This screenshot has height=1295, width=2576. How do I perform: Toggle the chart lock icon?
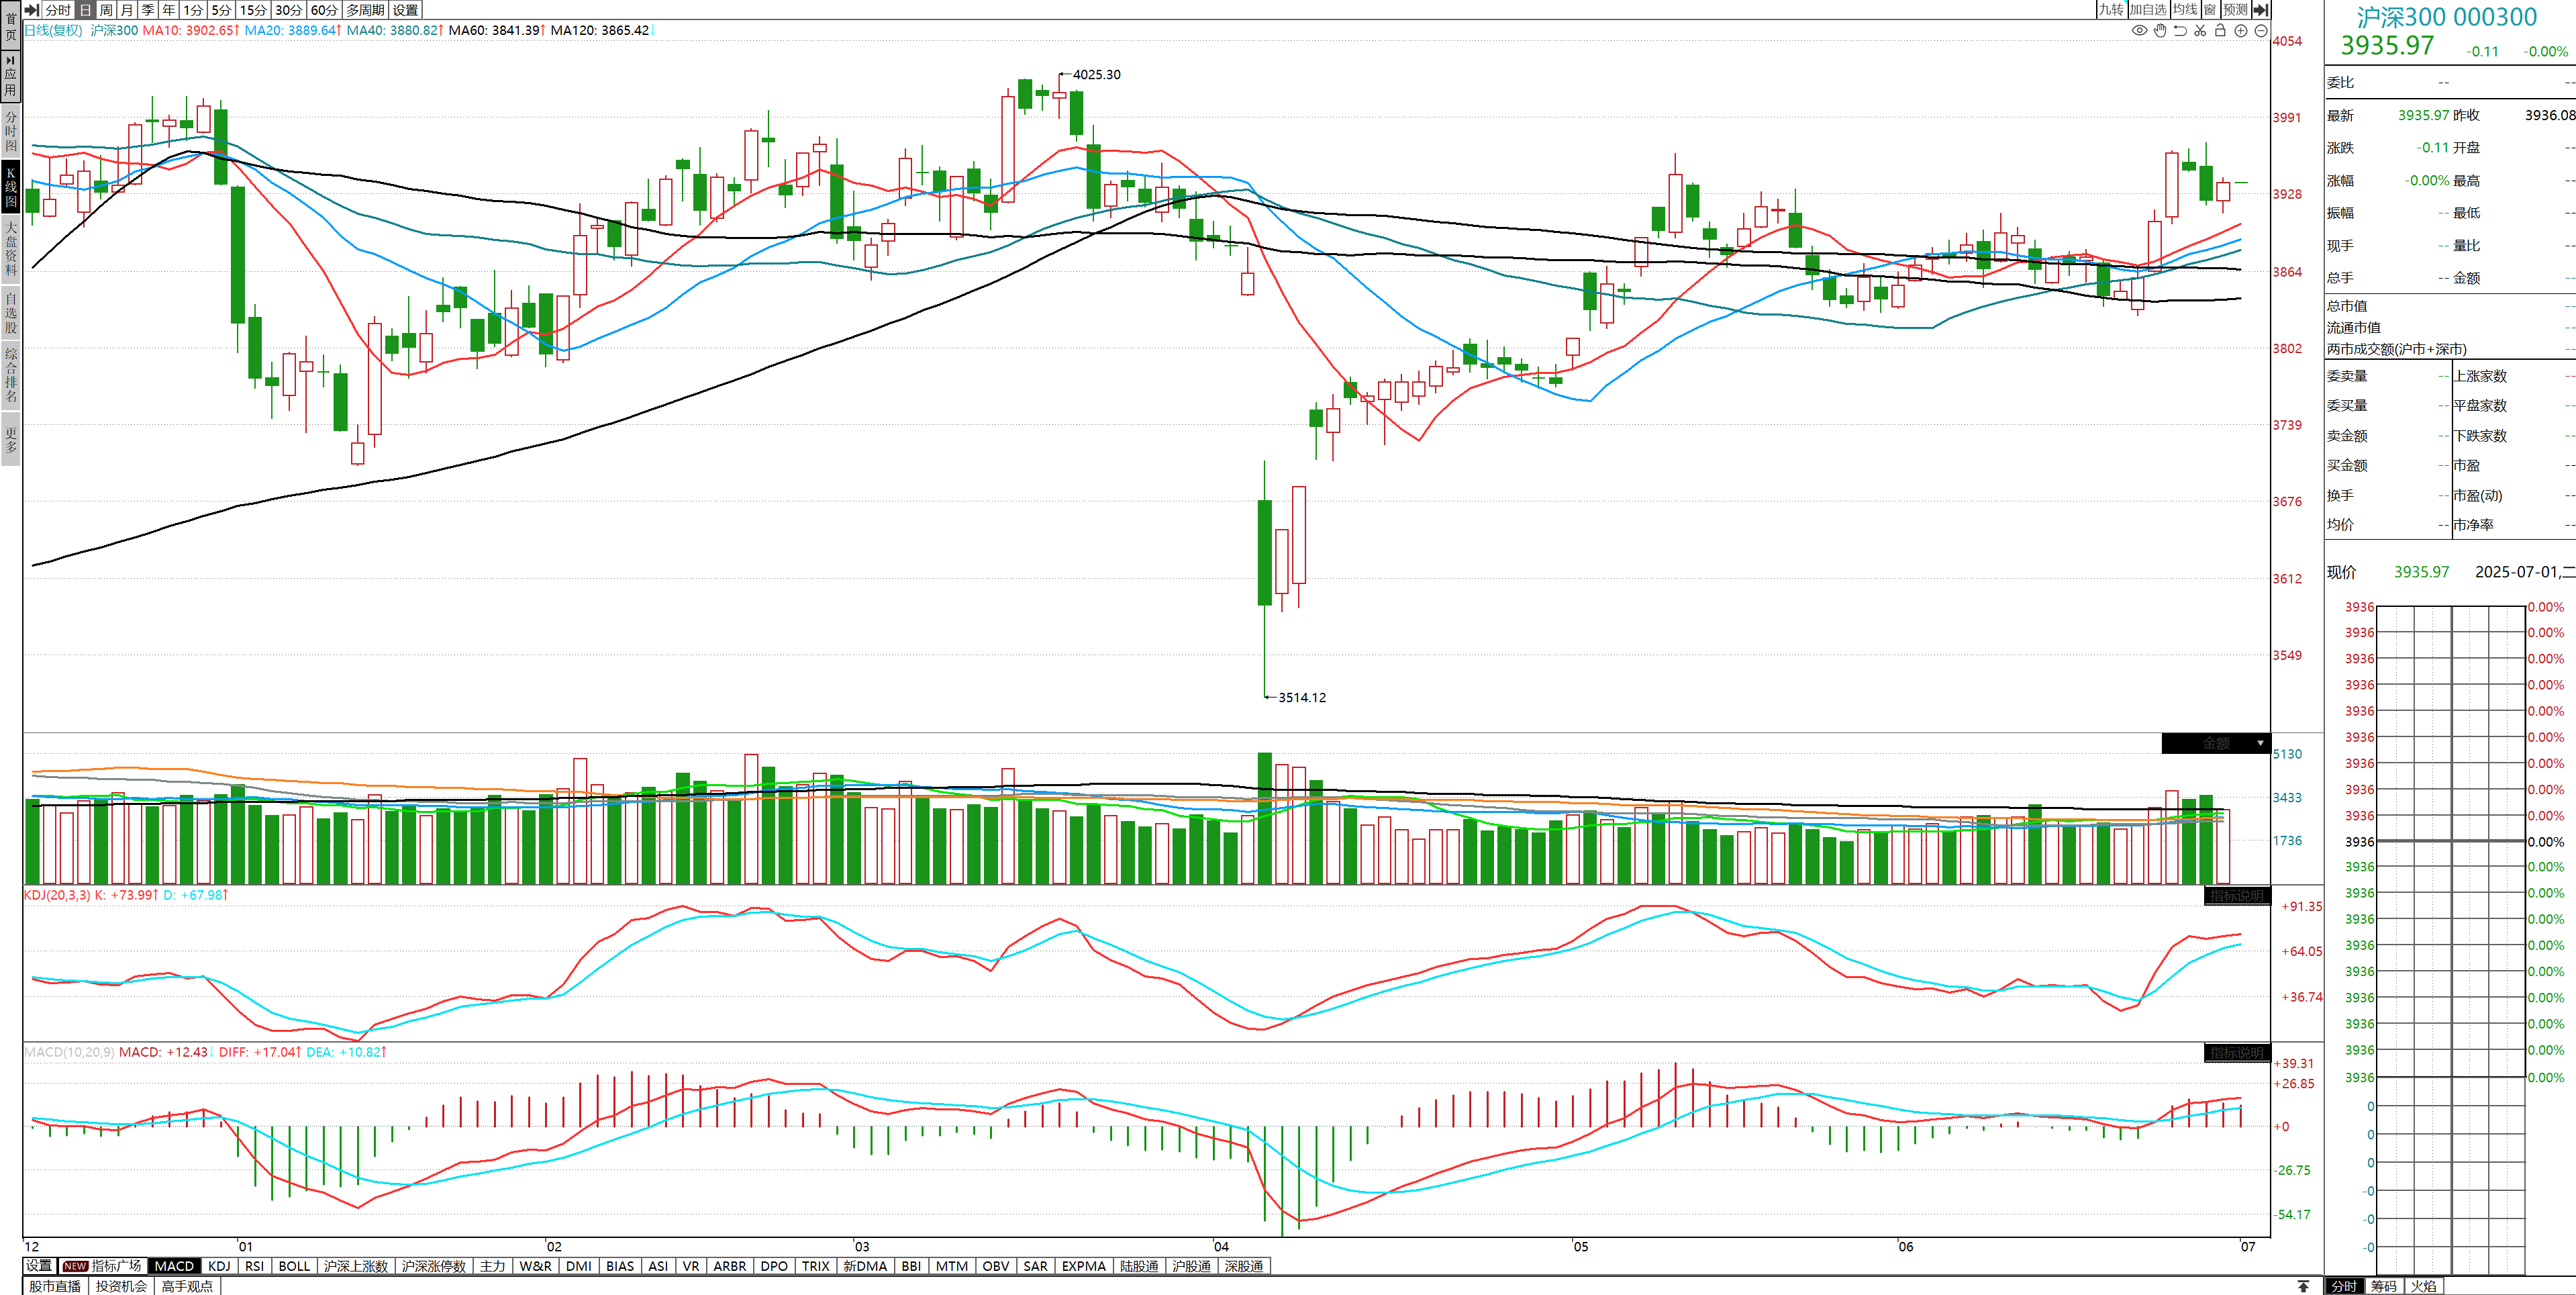[2220, 30]
